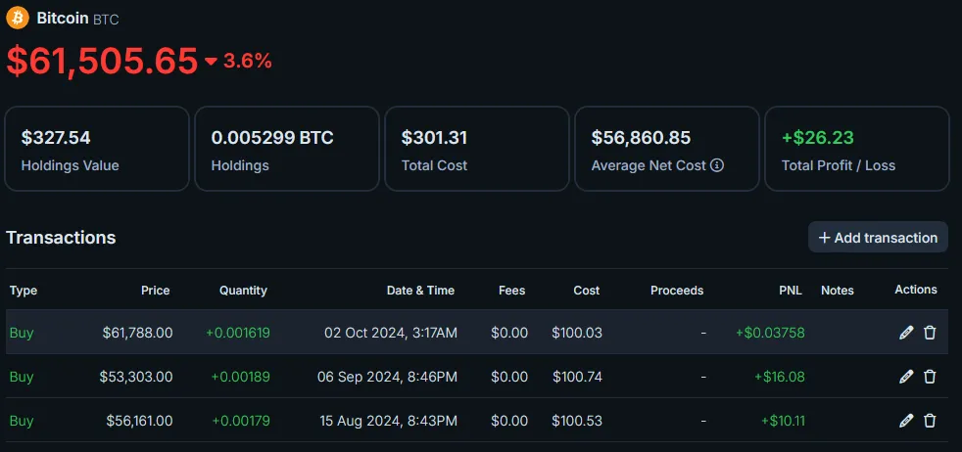The height and width of the screenshot is (452, 962).
Task: Edit the 02 Oct 2024 buy transaction
Action: pos(905,333)
